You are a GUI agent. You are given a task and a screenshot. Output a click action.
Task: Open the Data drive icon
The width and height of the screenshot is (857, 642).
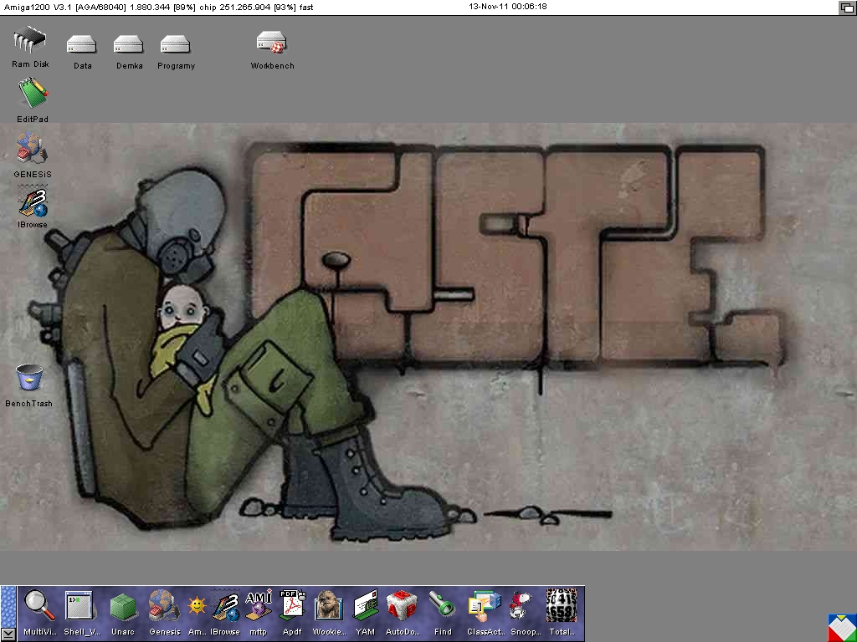click(82, 44)
